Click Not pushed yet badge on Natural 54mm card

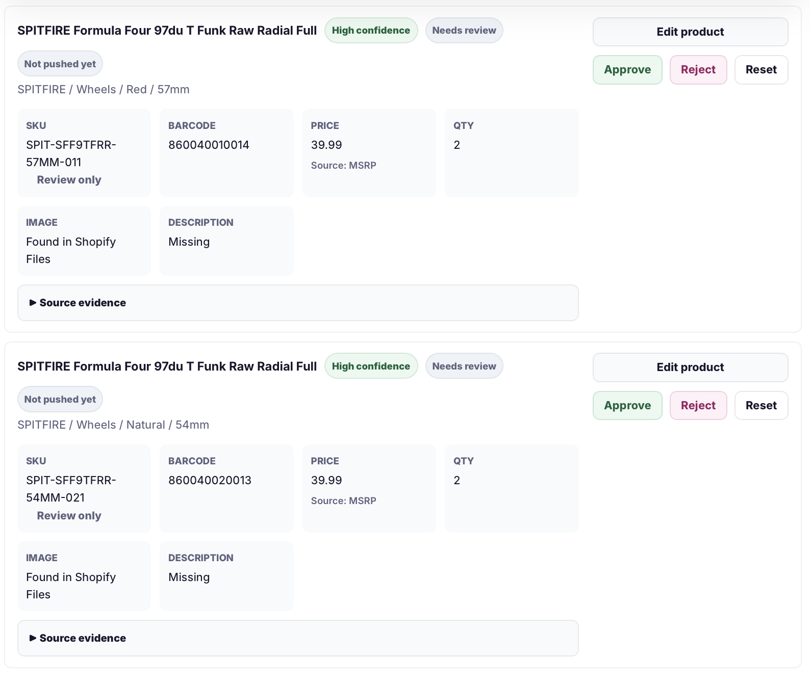coord(60,399)
